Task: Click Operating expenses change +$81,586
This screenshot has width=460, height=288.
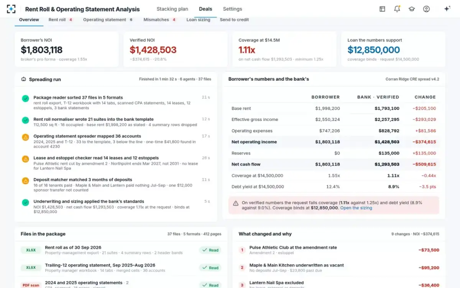Action: point(426,131)
